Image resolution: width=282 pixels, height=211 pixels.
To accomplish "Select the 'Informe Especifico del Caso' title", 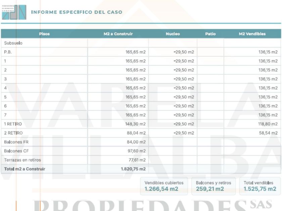I will coord(77,12).
